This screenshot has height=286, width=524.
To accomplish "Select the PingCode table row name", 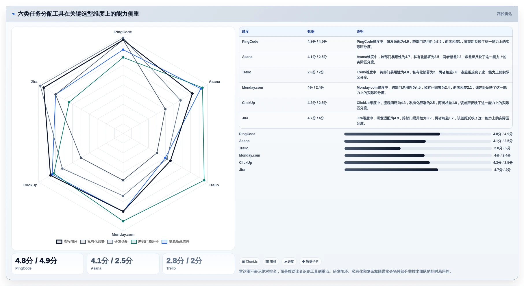I will pos(250,42).
